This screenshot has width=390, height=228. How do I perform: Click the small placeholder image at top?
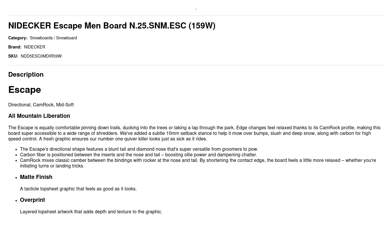coord(196,9)
